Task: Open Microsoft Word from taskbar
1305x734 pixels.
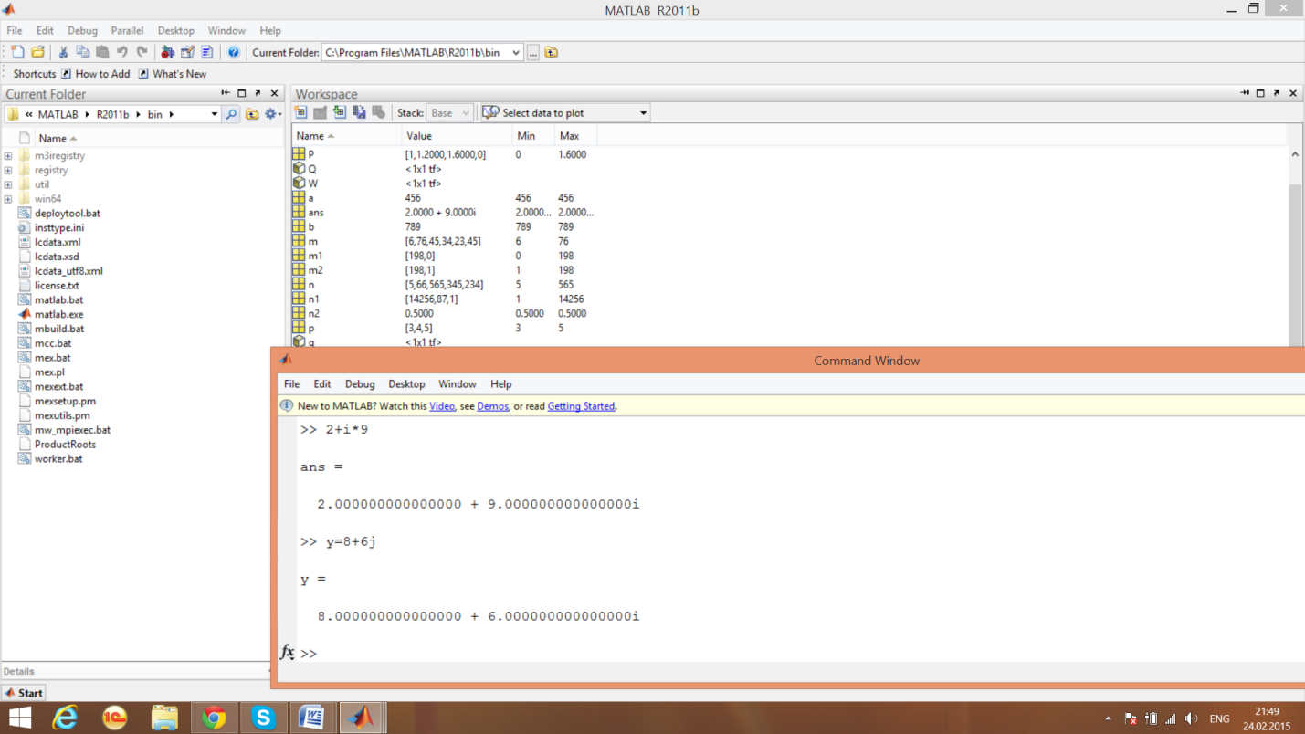Action: coord(311,718)
